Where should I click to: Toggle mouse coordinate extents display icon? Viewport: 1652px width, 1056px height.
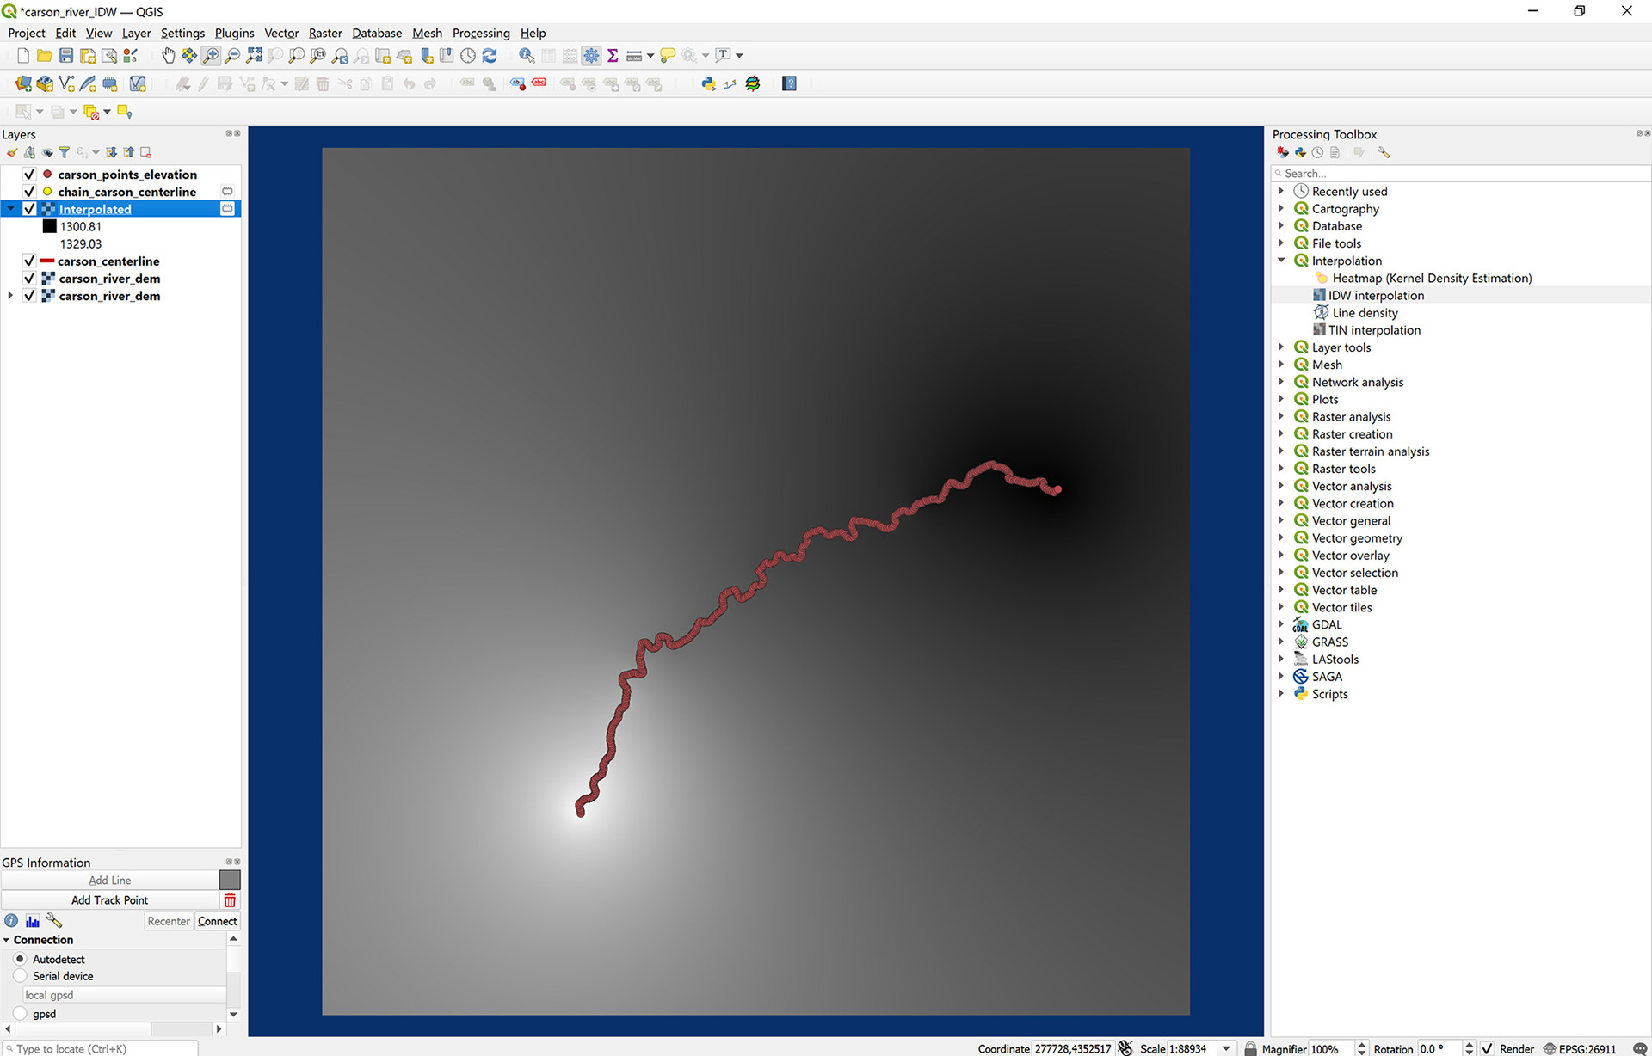coord(1125,1048)
